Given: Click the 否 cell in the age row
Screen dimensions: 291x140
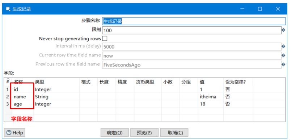Looking at the screenshot, I should (x=238, y=104).
